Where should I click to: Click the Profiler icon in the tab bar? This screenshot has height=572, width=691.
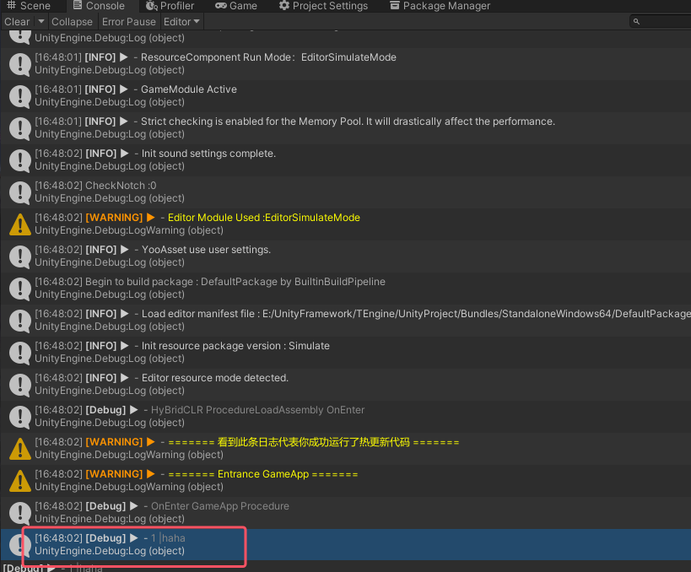pos(152,6)
